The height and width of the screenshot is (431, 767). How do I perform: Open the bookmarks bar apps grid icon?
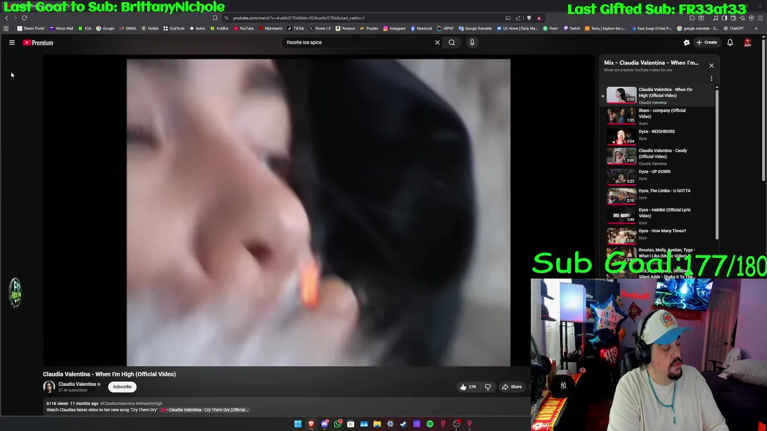tap(6, 28)
